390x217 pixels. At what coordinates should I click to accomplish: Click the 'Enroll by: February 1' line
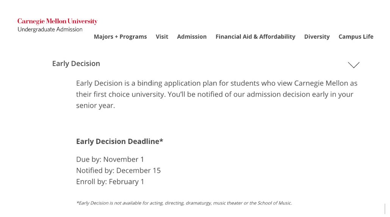point(110,182)
